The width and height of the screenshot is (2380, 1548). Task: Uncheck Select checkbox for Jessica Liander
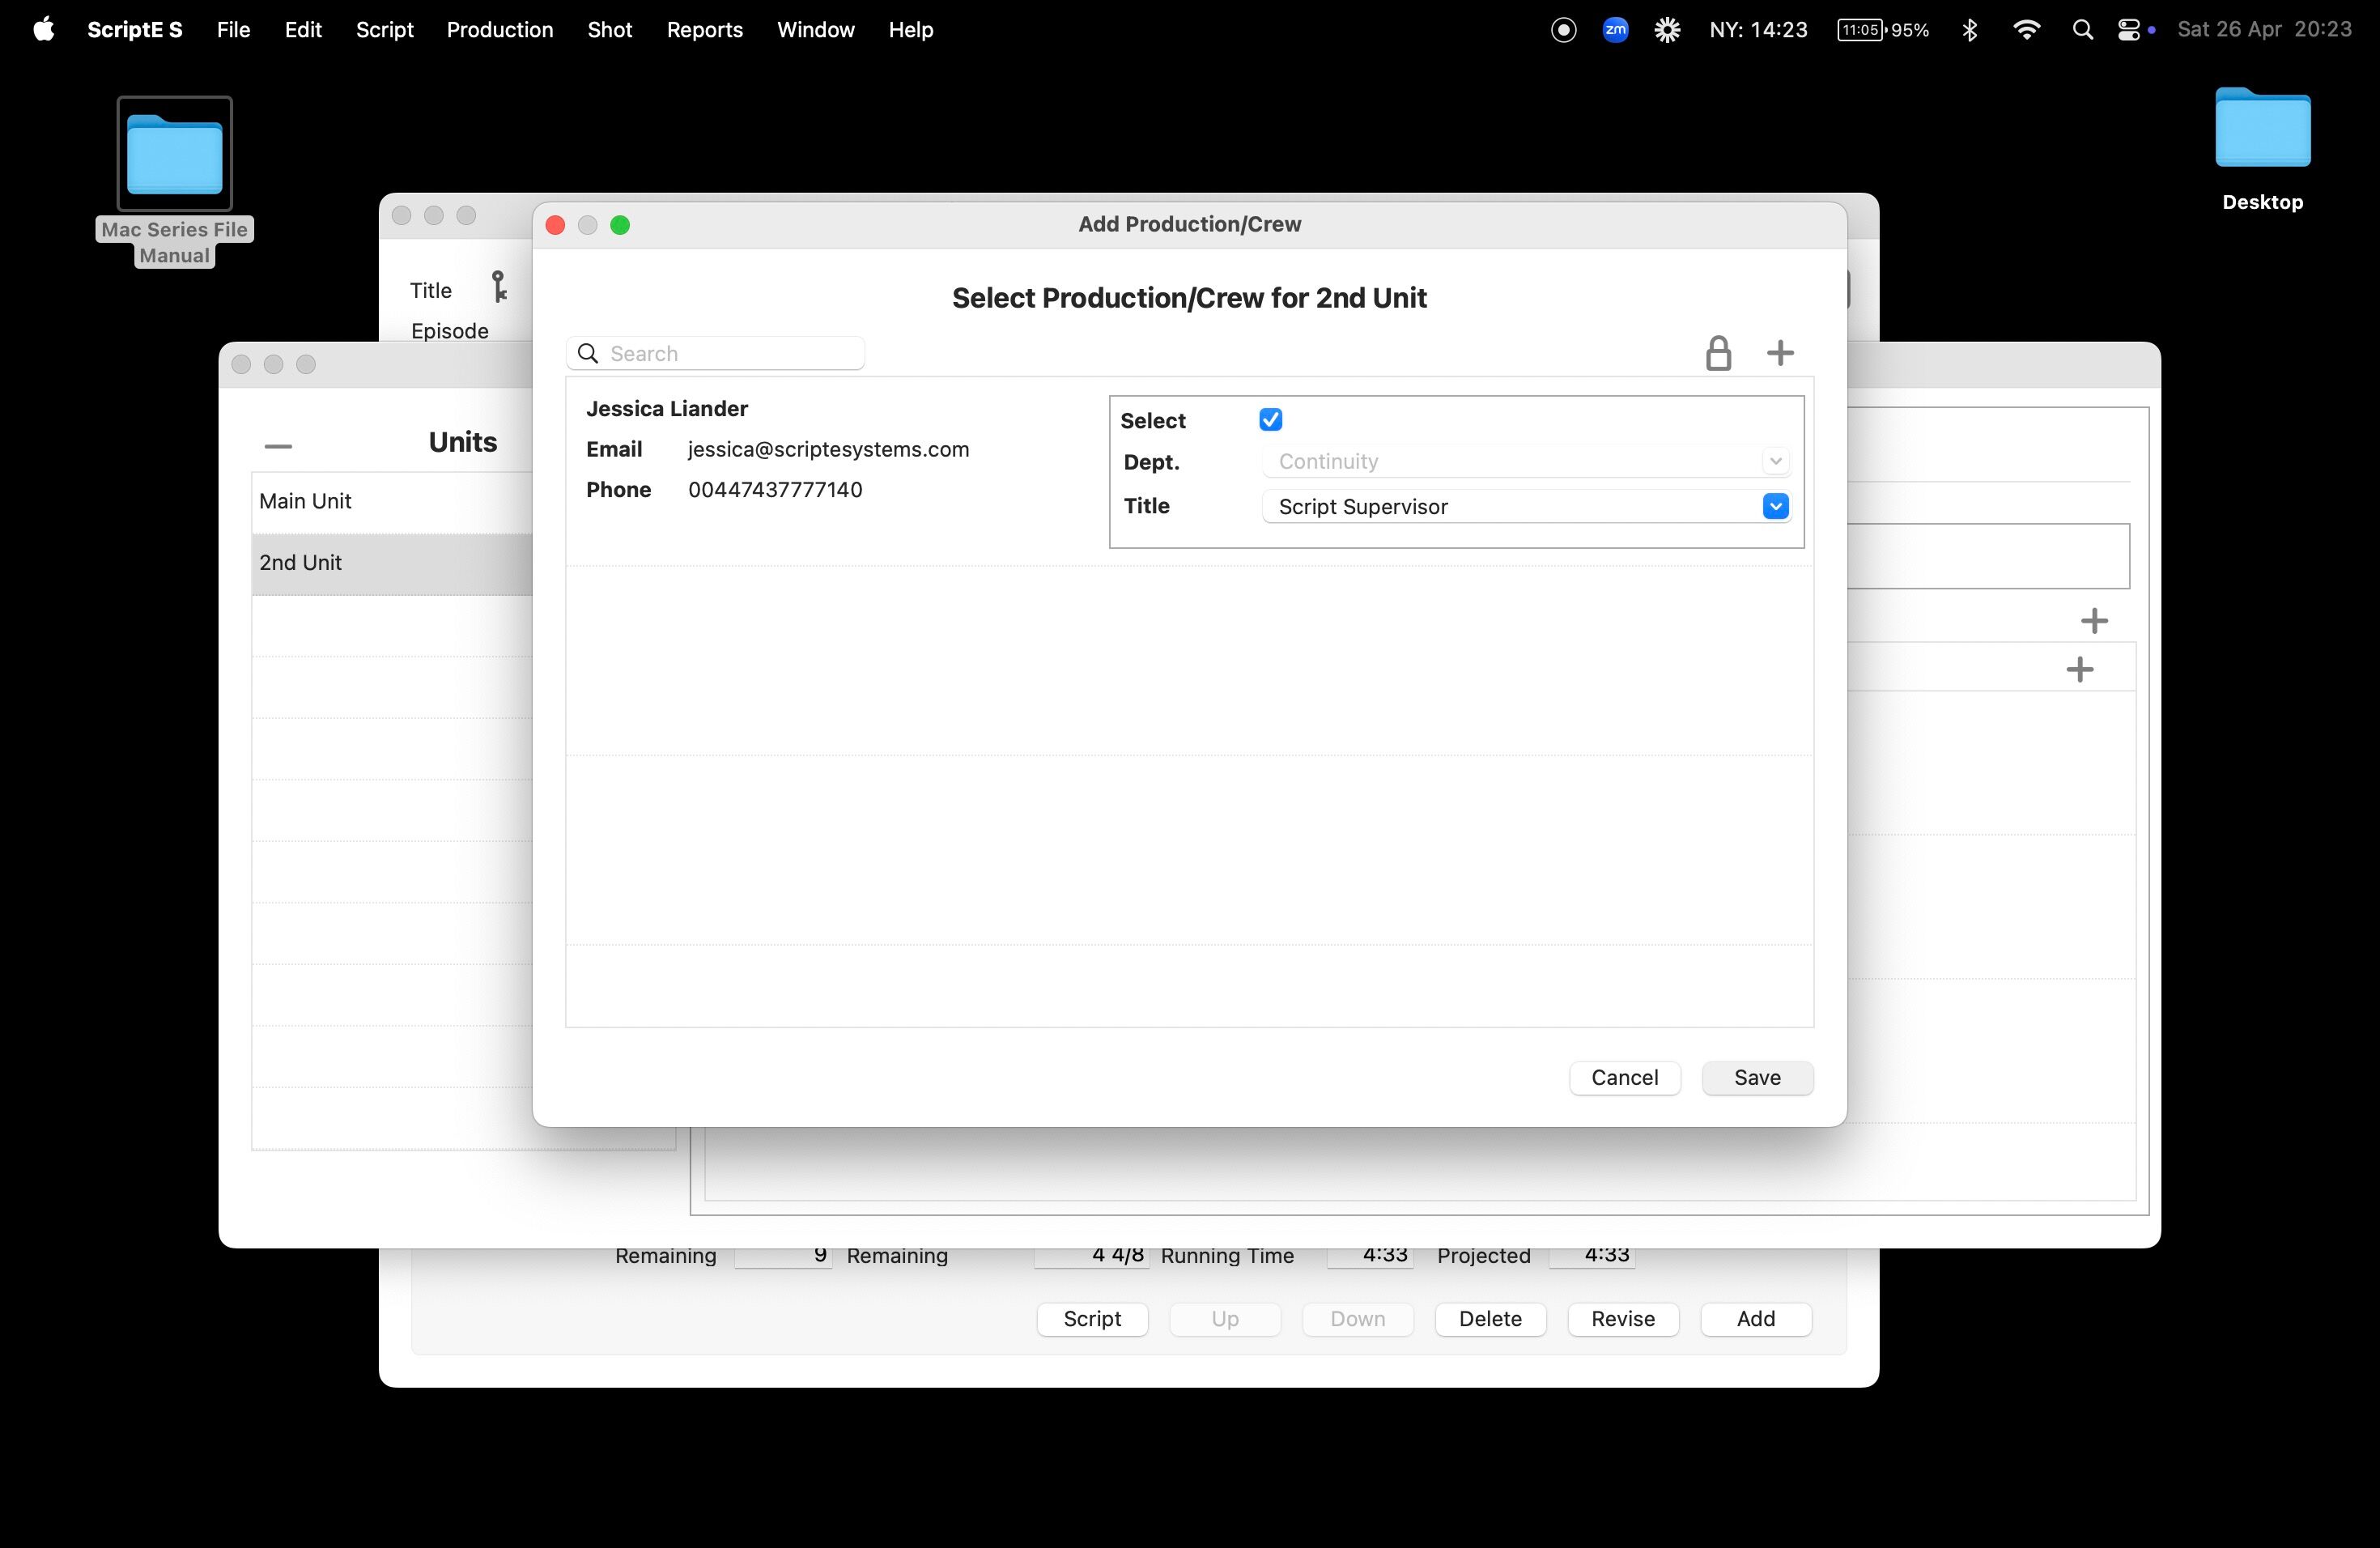tap(1270, 420)
